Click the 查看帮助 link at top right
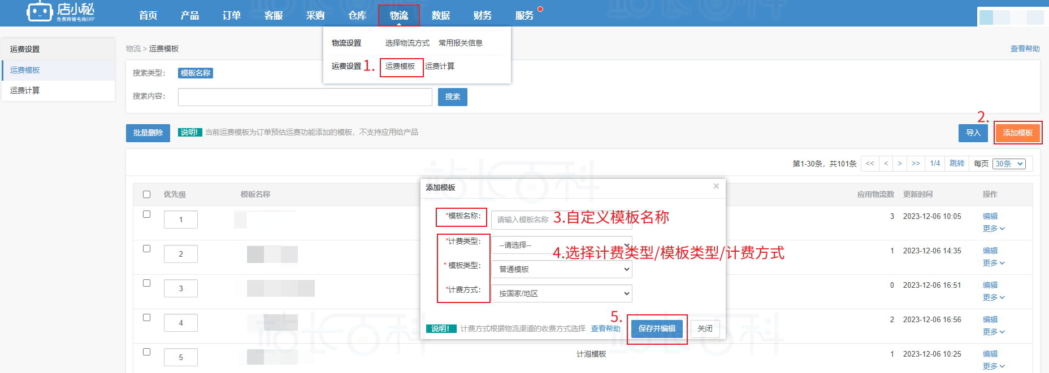Viewport: 1049px width, 373px height. click(x=1025, y=49)
